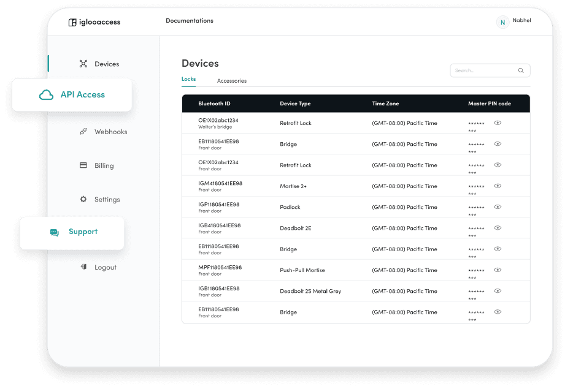Image resolution: width=565 pixels, height=386 pixels.
Task: Select Logout in the sidebar
Action: coord(105,267)
